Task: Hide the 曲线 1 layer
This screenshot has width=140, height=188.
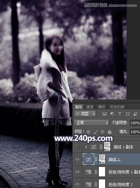Action: coord(77,159)
